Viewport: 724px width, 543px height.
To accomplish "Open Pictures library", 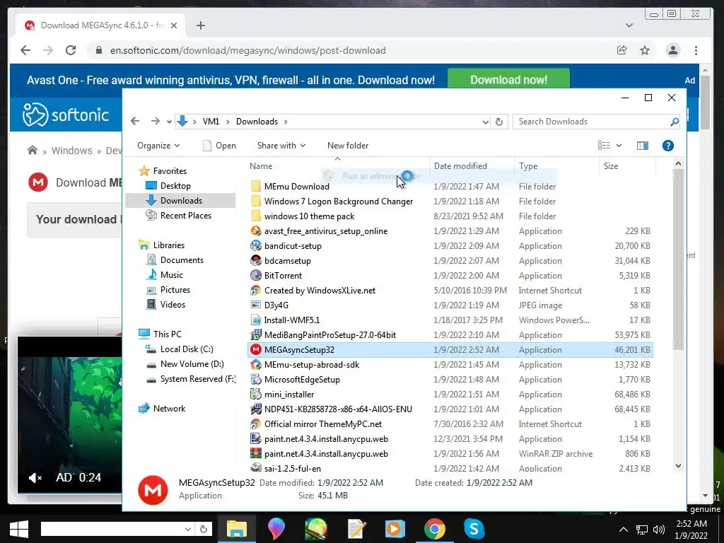I will point(175,289).
